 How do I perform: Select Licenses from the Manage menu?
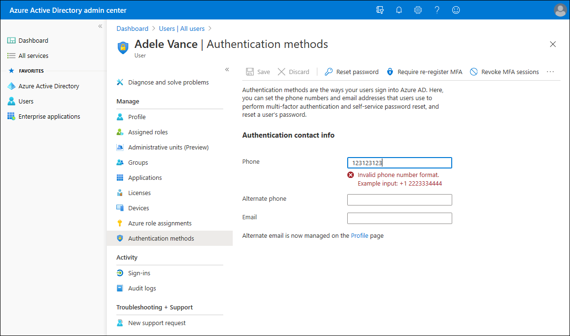[140, 193]
